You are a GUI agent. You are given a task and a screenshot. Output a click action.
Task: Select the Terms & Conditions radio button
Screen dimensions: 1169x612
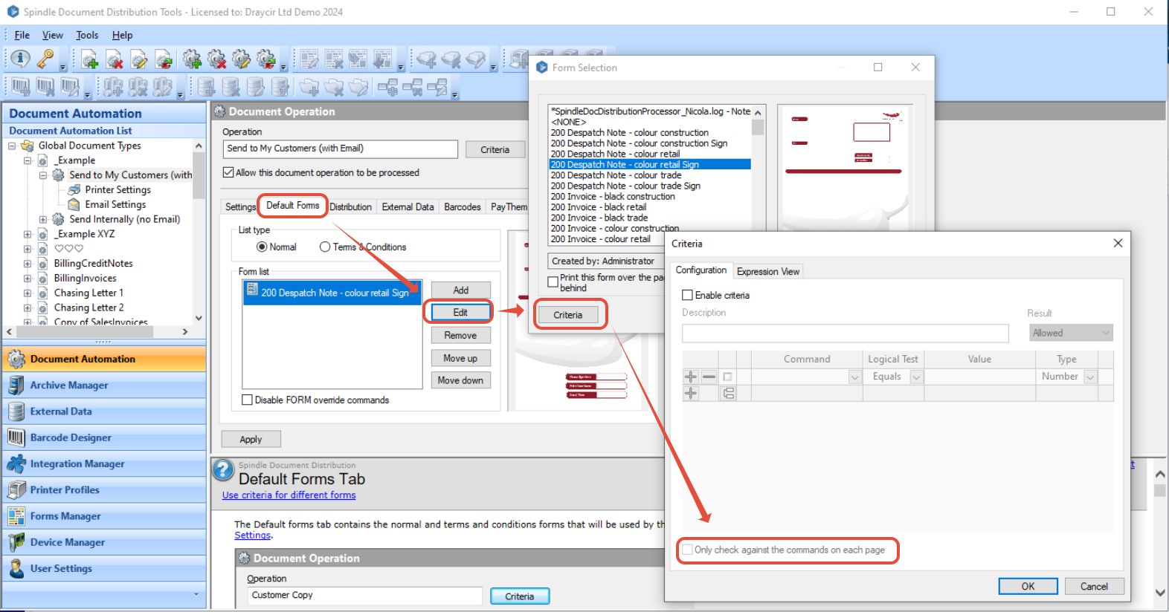(325, 247)
